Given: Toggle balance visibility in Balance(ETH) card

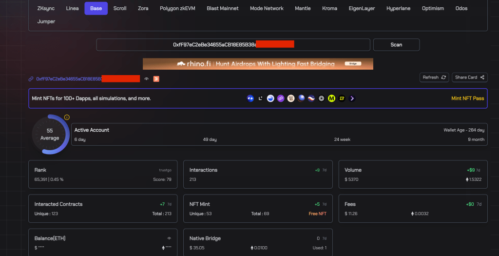Looking at the screenshot, I should point(169,238).
